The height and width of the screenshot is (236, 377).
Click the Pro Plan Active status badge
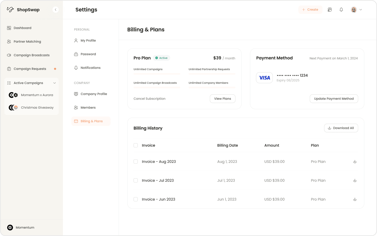(161, 58)
